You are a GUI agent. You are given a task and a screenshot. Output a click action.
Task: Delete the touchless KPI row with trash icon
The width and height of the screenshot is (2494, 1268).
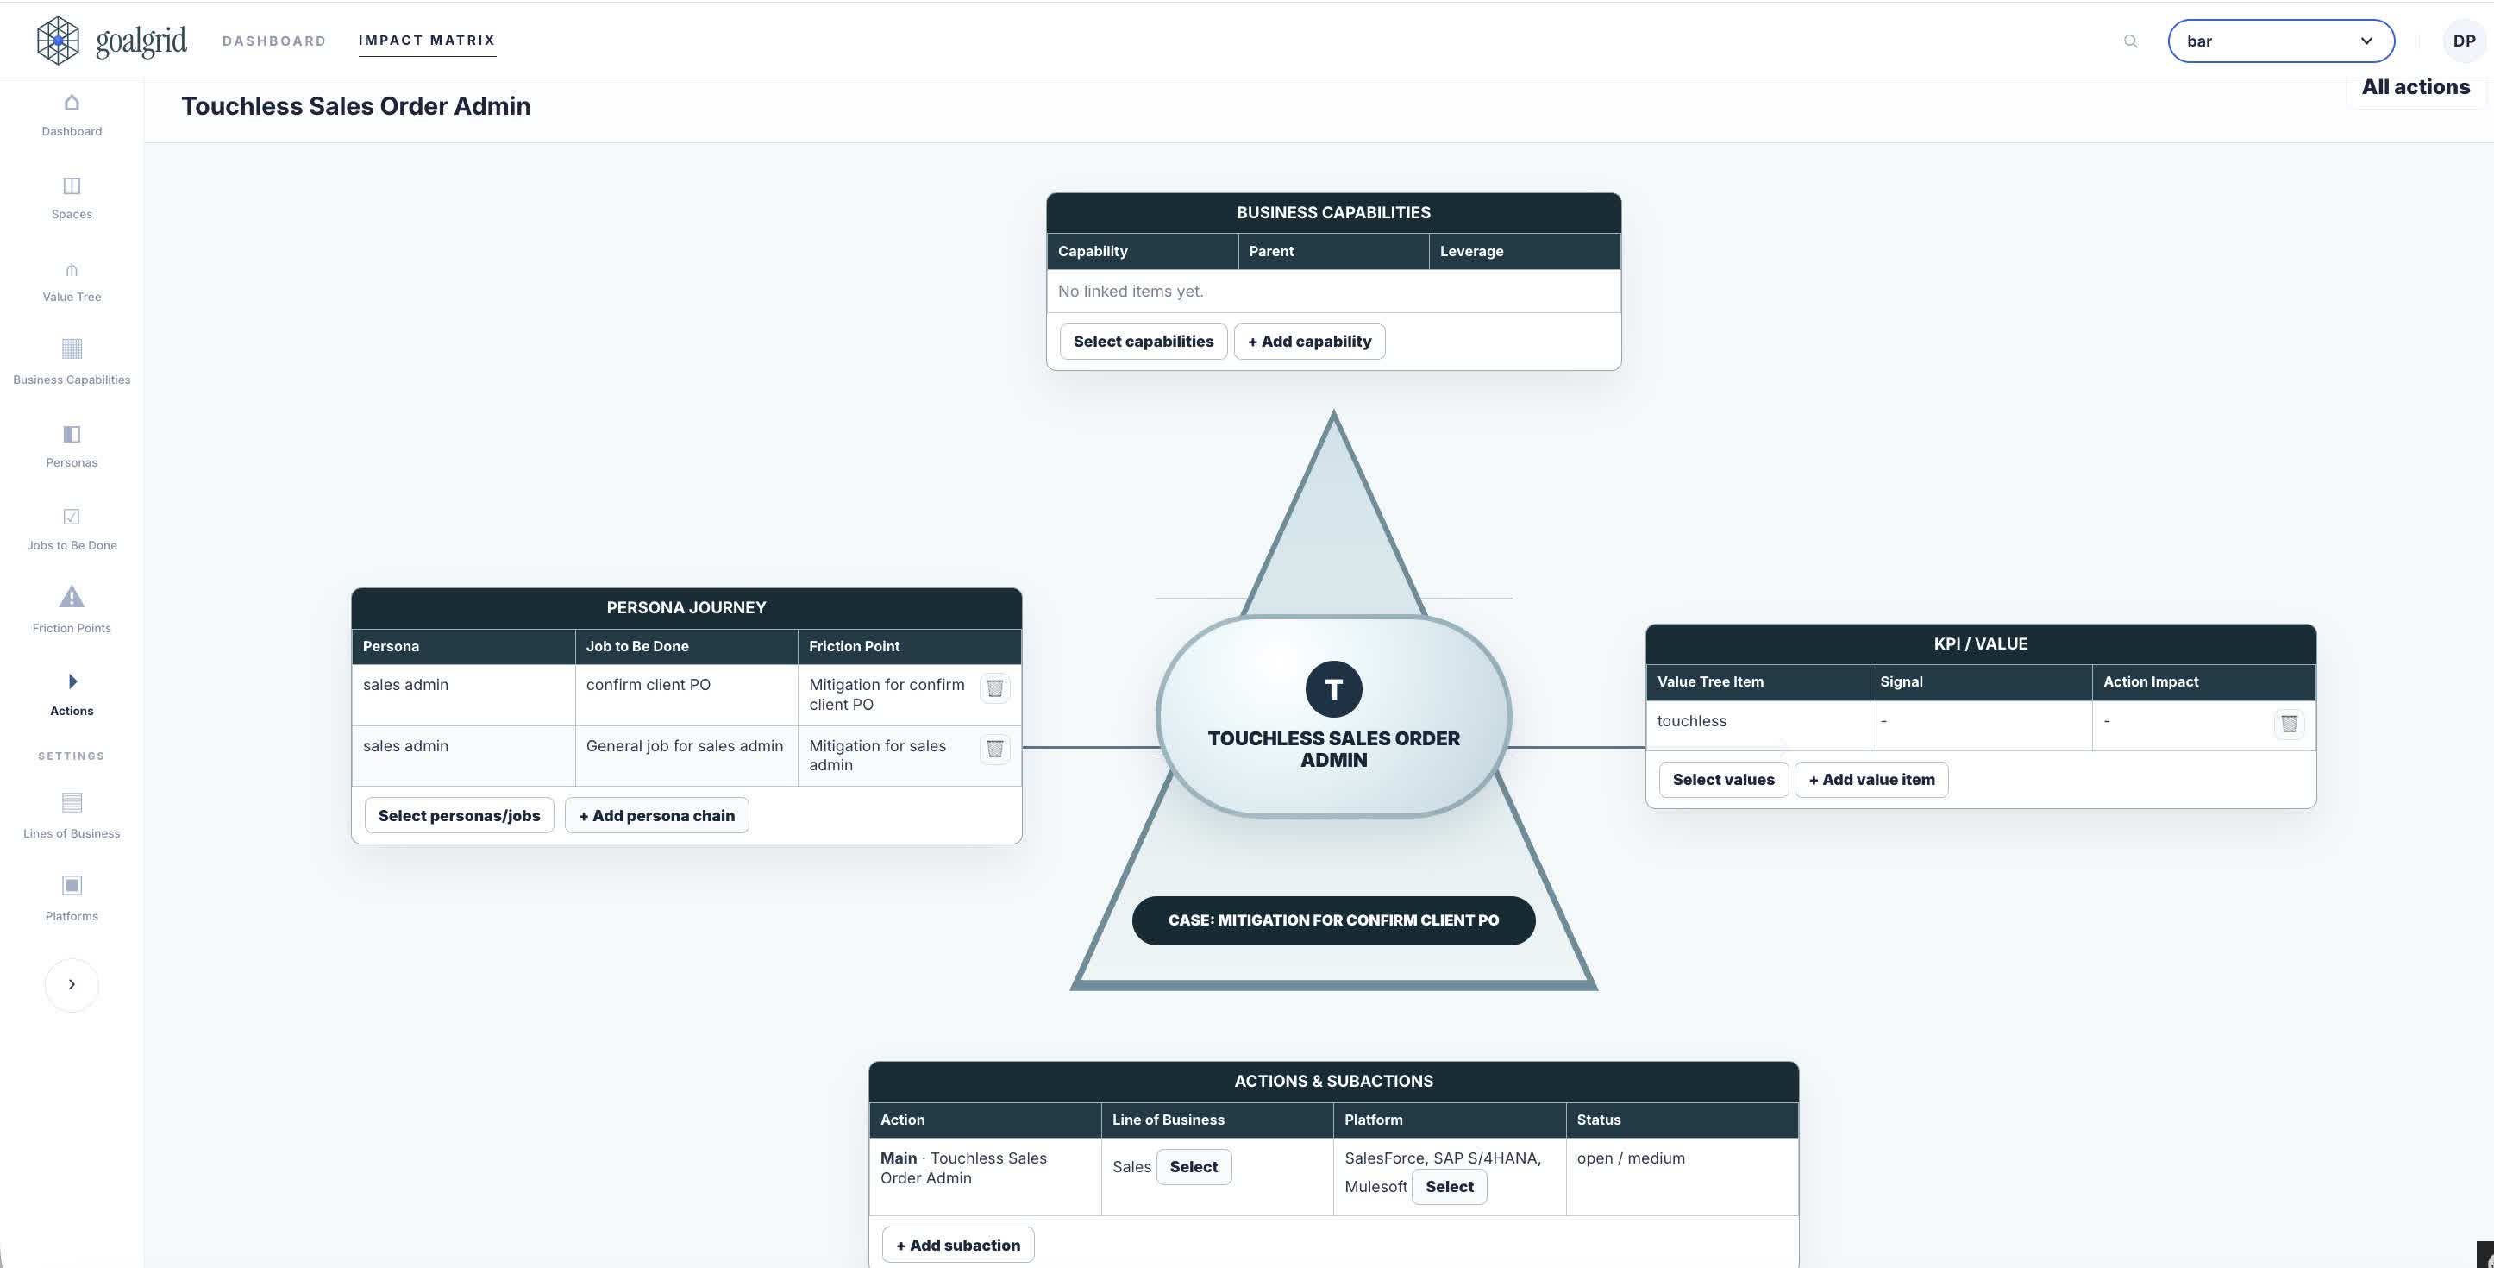[x=2289, y=724]
